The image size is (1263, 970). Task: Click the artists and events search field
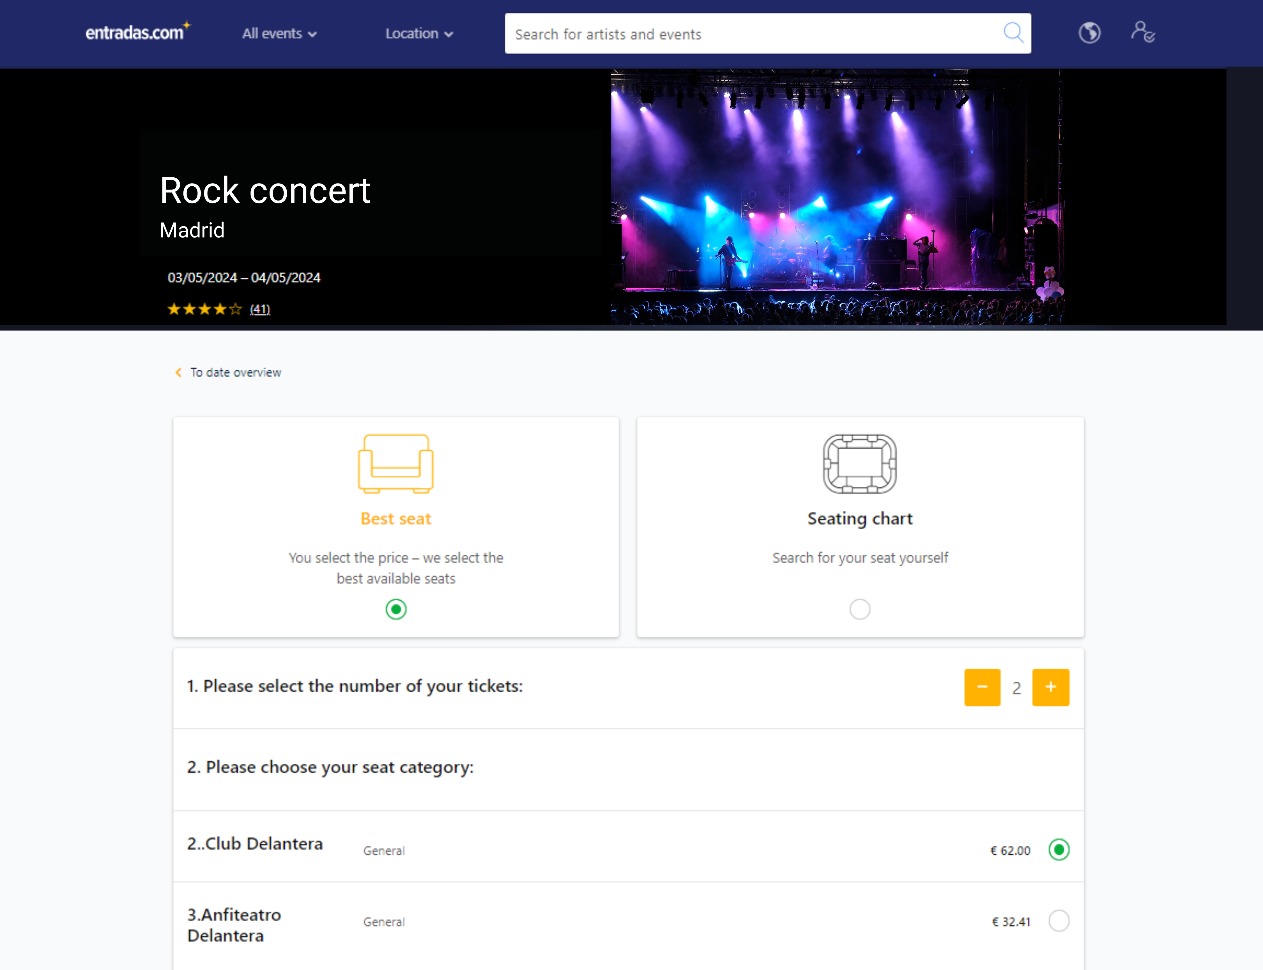click(750, 34)
